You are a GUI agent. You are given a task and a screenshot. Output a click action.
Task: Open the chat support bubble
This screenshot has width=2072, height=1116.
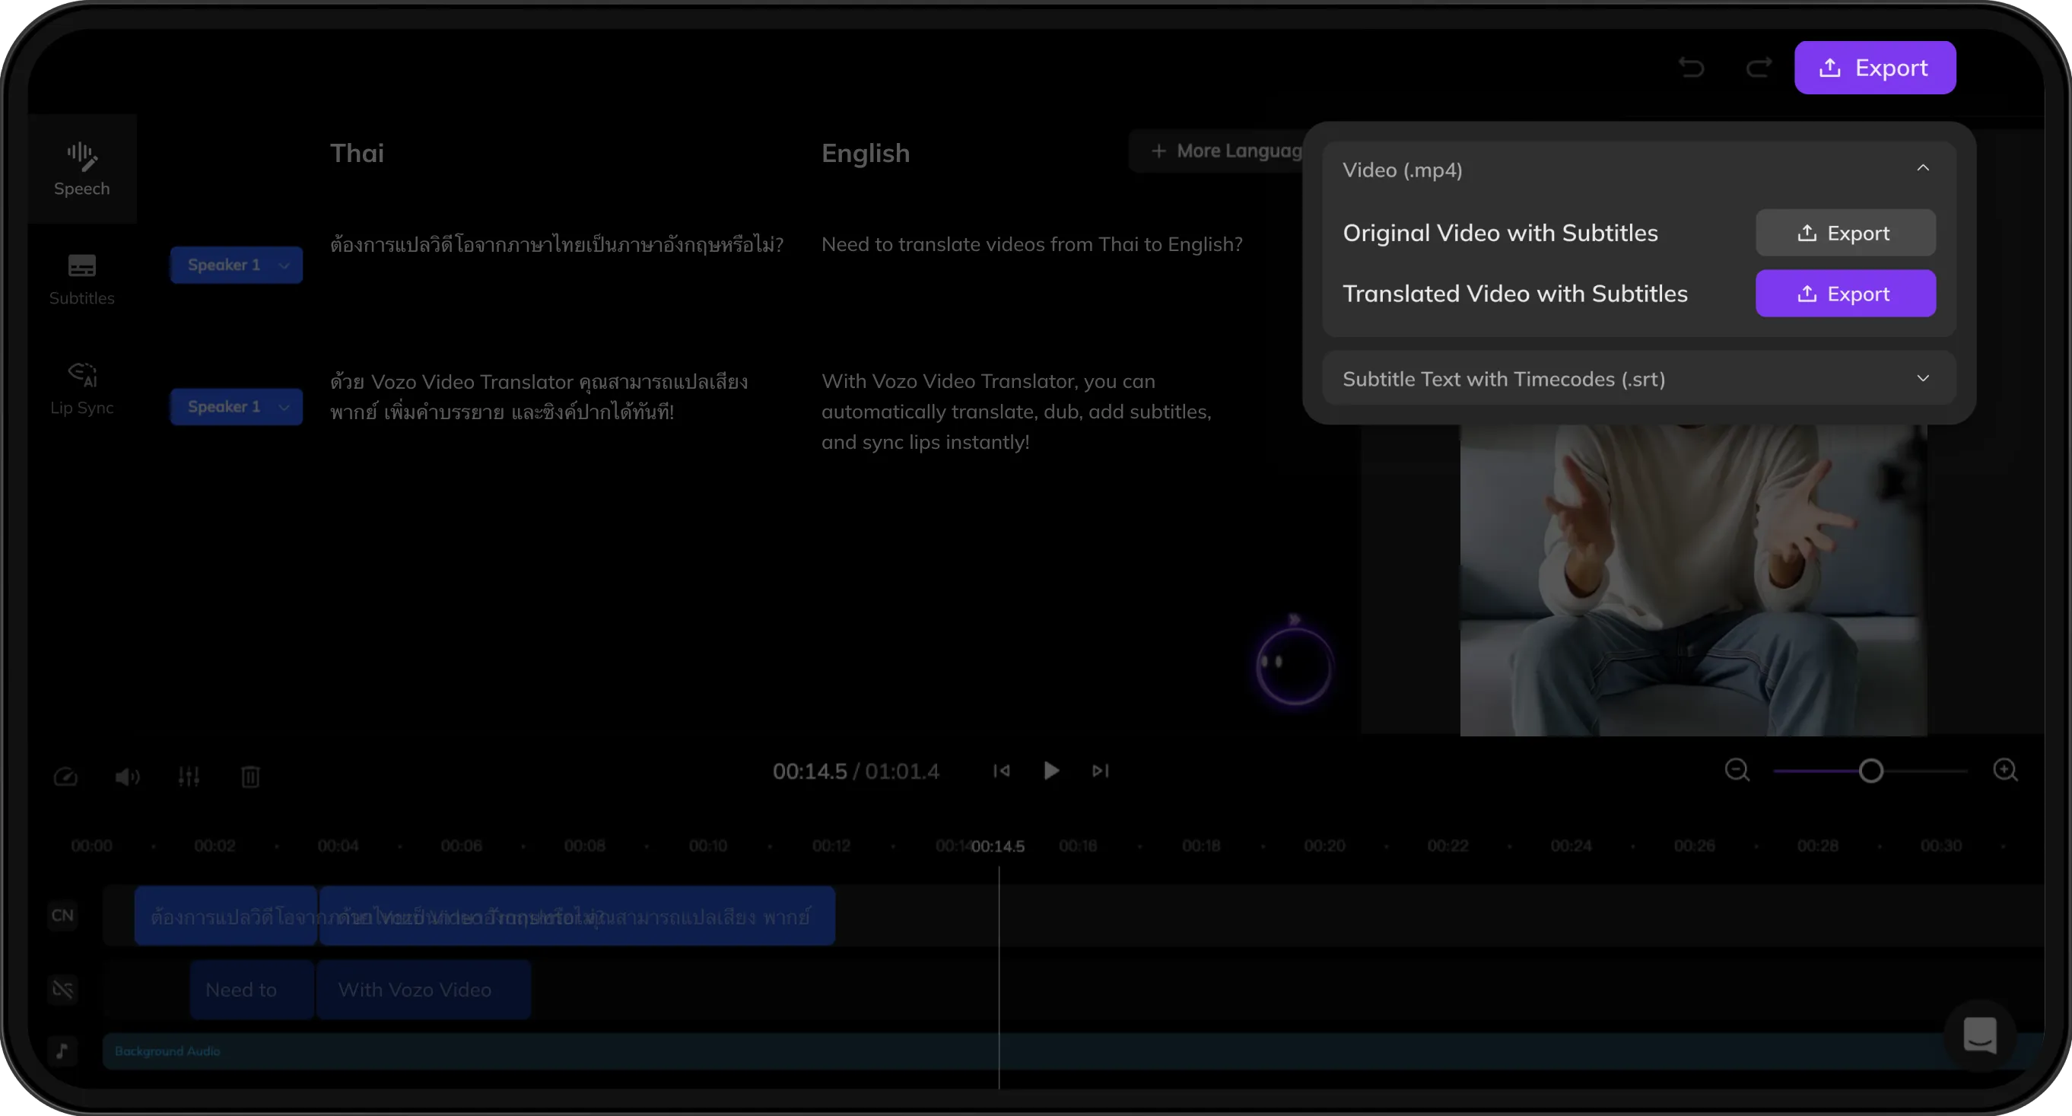coord(1979,1035)
